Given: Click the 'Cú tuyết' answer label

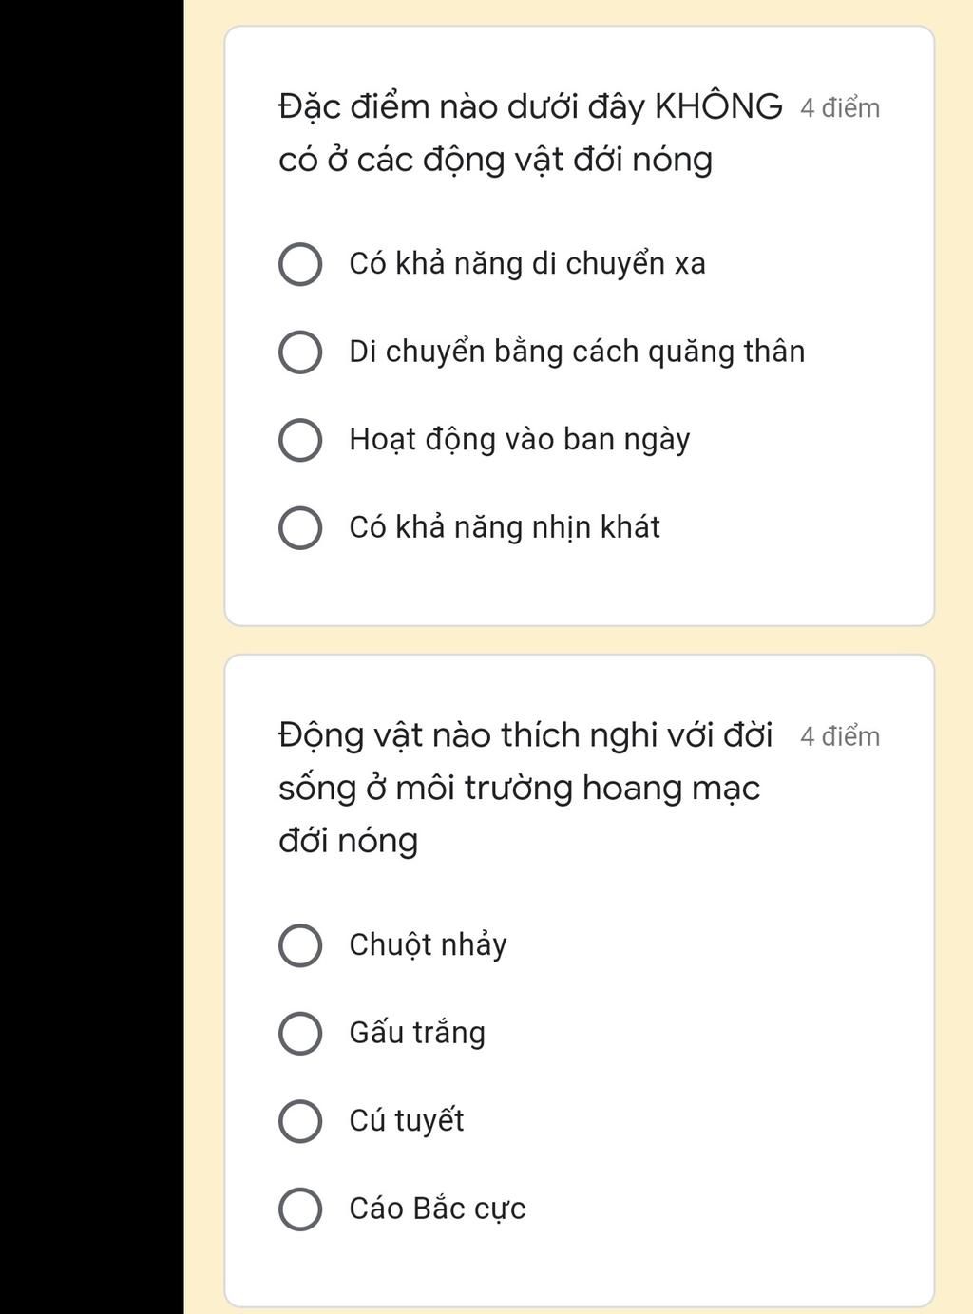Looking at the screenshot, I should [x=407, y=1120].
